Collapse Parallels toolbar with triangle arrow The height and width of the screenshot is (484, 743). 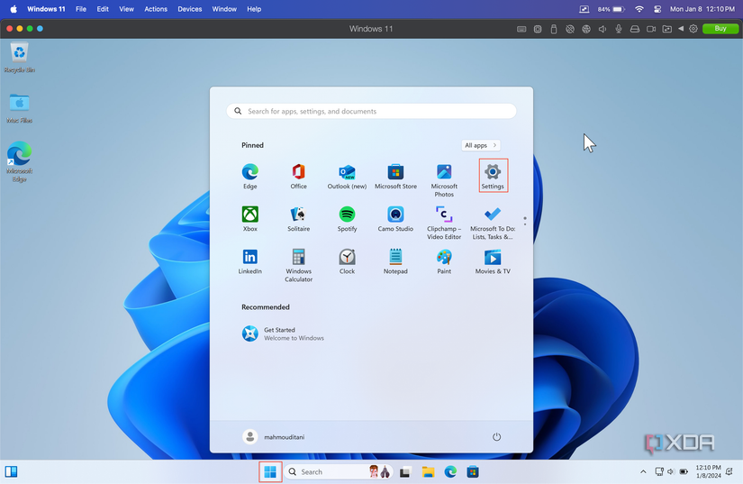pos(681,29)
